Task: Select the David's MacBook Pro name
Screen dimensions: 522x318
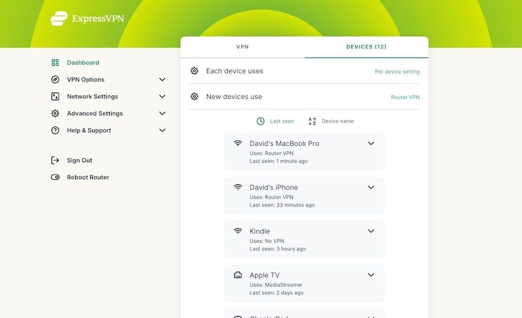Action: coord(284,143)
